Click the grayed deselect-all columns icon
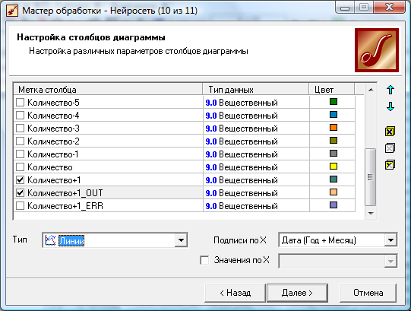 tap(390, 148)
